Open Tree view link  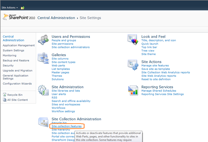[x=148, y=51]
